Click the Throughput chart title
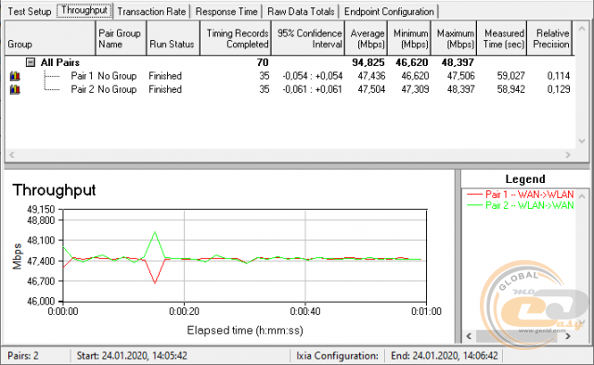The image size is (594, 365). [x=54, y=190]
